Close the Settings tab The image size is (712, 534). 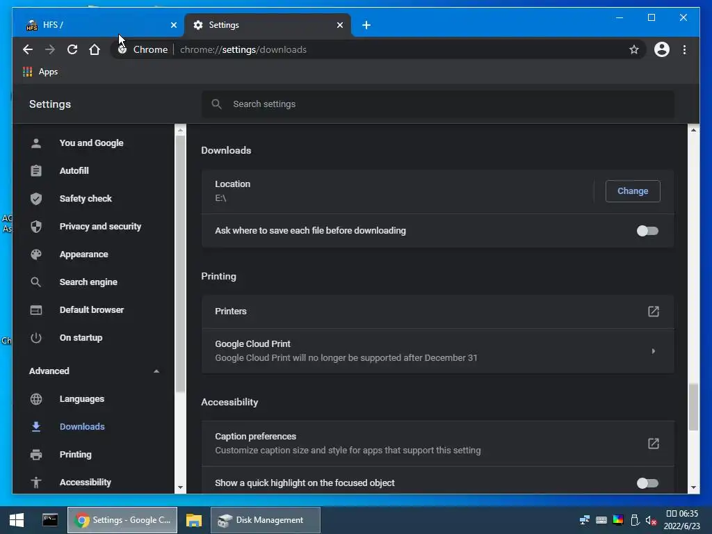pyautogui.click(x=339, y=25)
